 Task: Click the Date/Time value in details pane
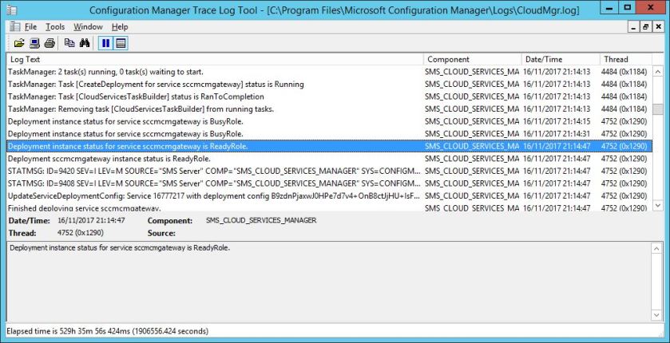pyautogui.click(x=91, y=221)
